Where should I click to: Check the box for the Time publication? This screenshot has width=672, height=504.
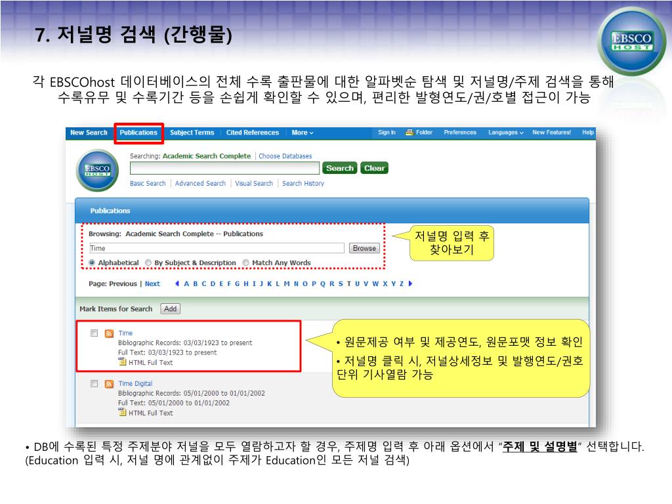(94, 333)
